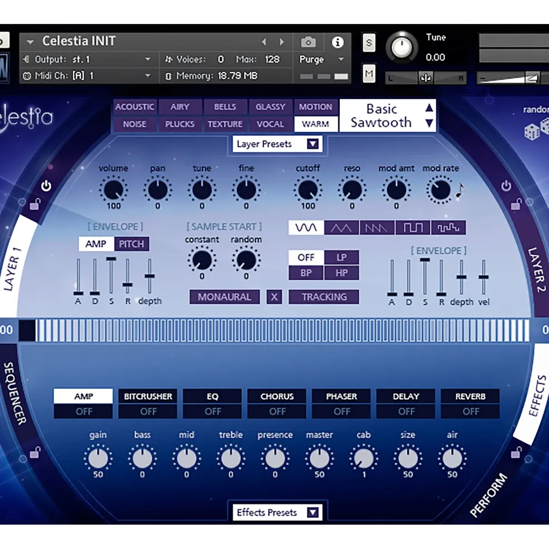Click the TRACKING button
This screenshot has height=549, width=549.
pos(324,297)
